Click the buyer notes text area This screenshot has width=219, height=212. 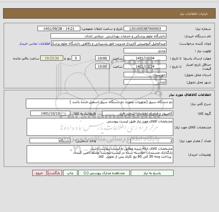100,154
